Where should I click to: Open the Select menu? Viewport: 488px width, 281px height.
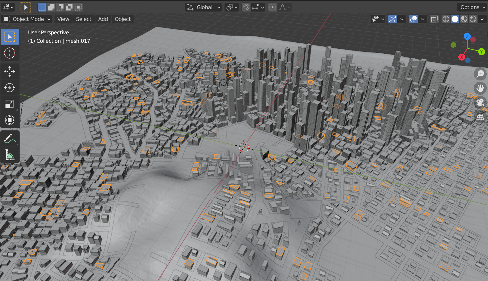coord(84,19)
